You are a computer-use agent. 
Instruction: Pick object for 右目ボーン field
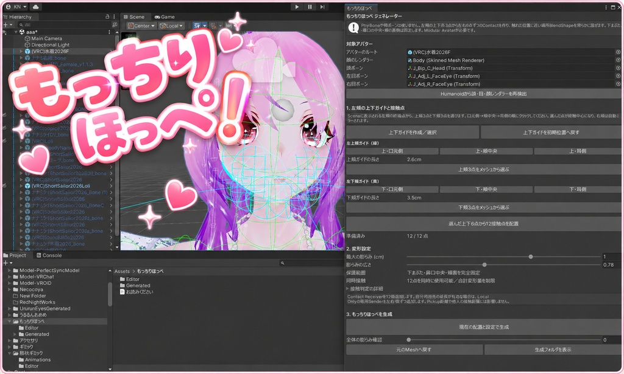pos(618,84)
